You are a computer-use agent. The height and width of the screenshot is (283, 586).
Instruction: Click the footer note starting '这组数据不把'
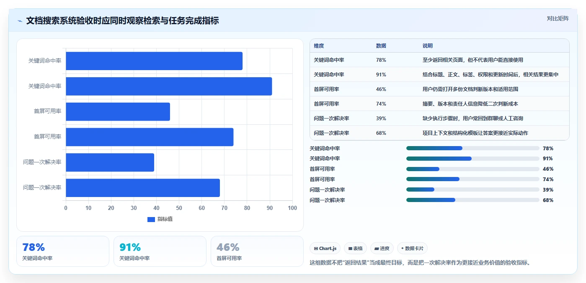tap(420, 263)
